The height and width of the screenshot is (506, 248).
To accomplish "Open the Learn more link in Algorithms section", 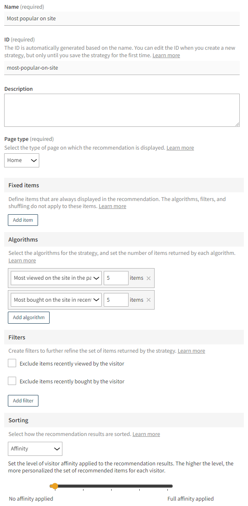I will point(22,260).
